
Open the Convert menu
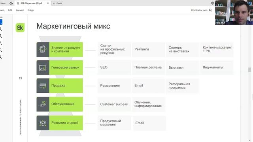[20, 10]
